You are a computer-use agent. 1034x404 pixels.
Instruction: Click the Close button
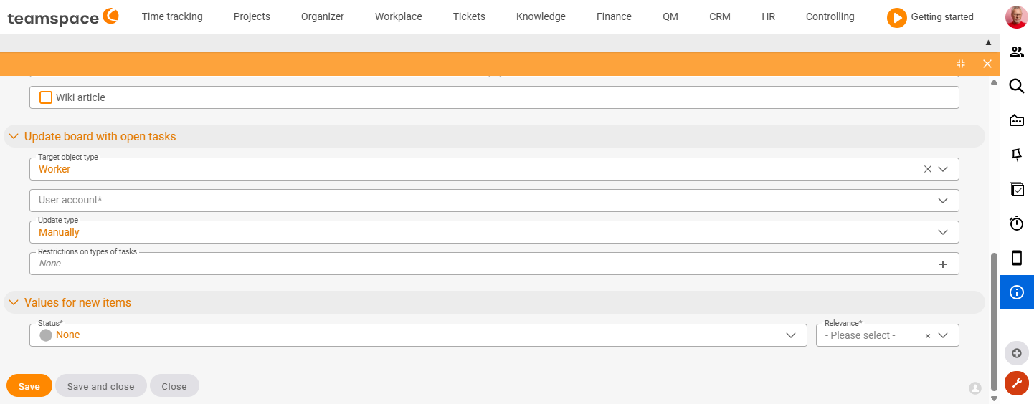(x=174, y=385)
